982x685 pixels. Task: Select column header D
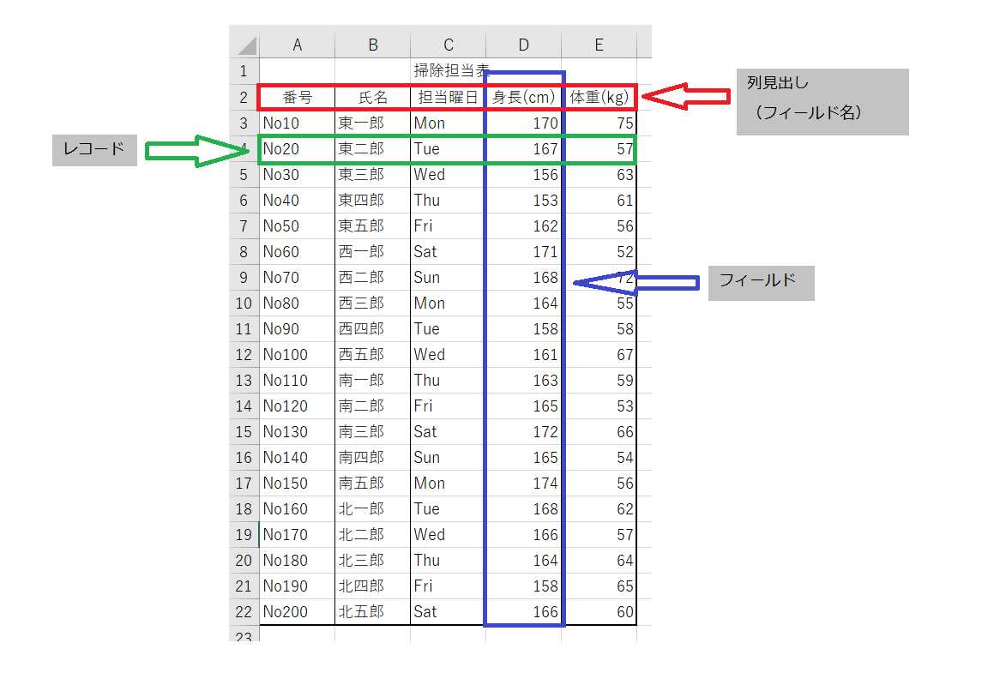(x=523, y=44)
